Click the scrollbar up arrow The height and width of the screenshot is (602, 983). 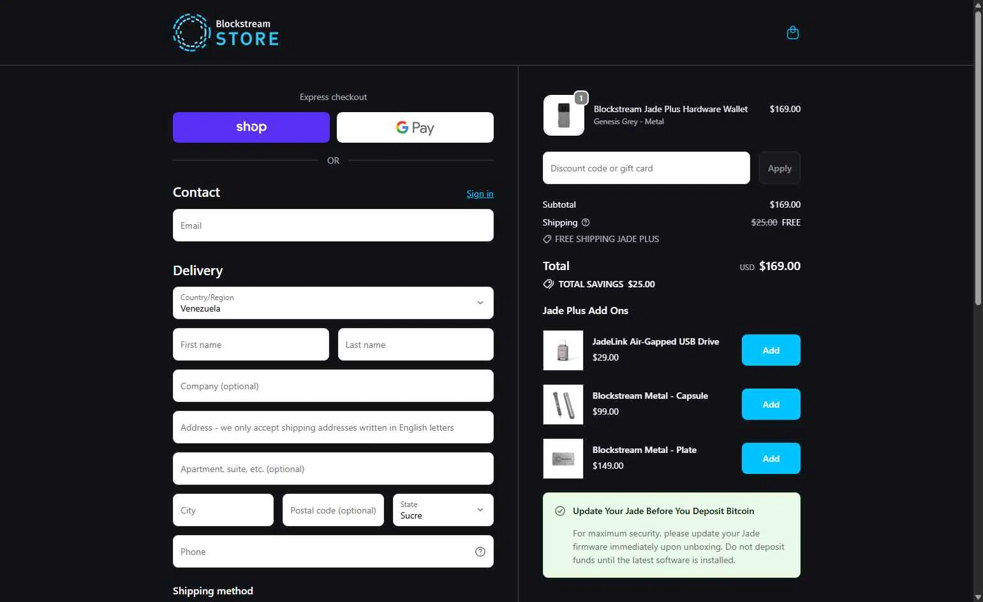[979, 4]
